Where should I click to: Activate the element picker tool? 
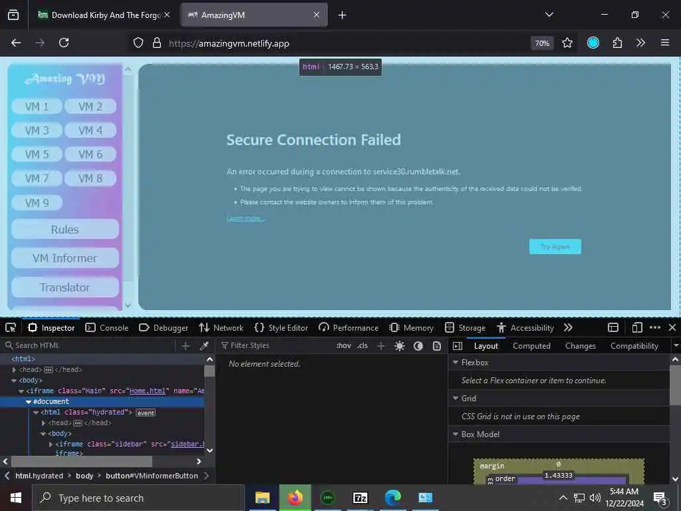pos(11,327)
